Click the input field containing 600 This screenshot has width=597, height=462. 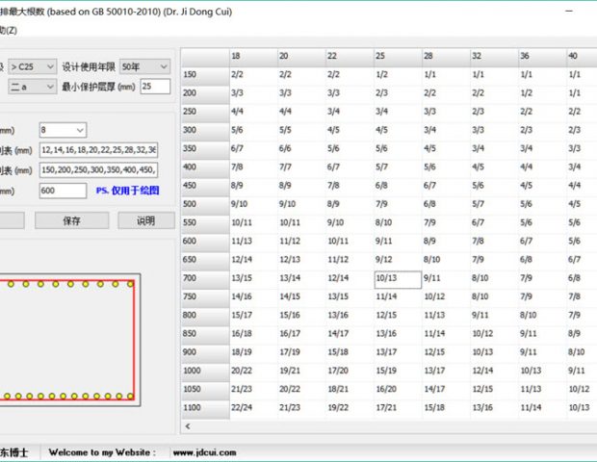click(x=63, y=192)
